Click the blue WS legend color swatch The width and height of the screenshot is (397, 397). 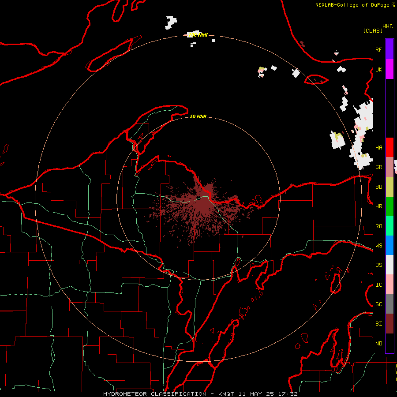point(390,245)
